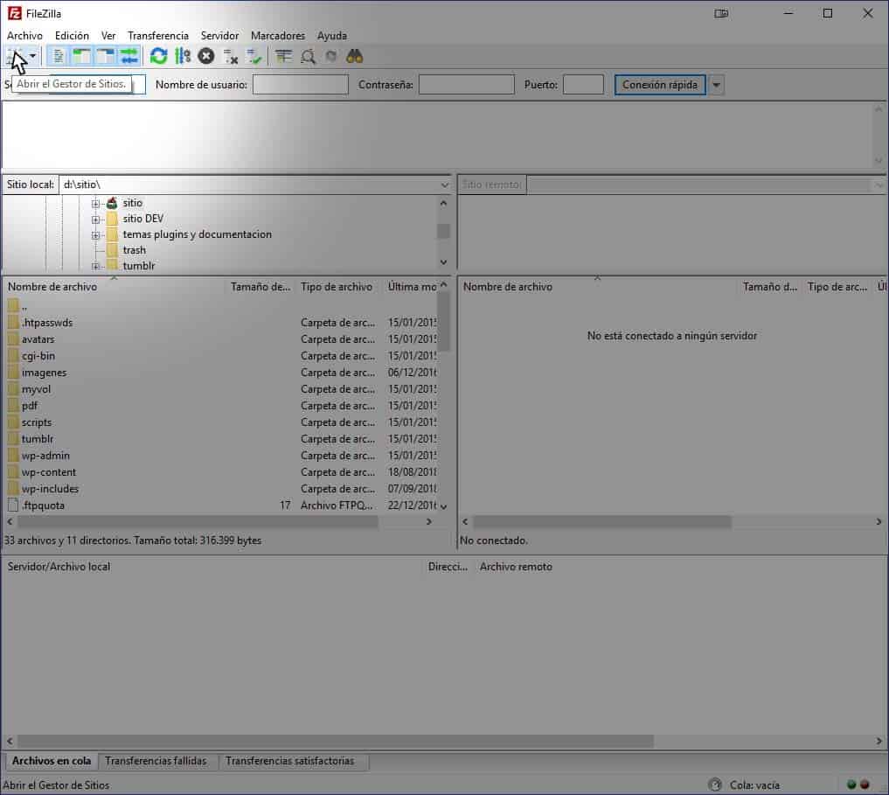The image size is (889, 795).
Task: Open the Archivo menu
Action: [25, 36]
